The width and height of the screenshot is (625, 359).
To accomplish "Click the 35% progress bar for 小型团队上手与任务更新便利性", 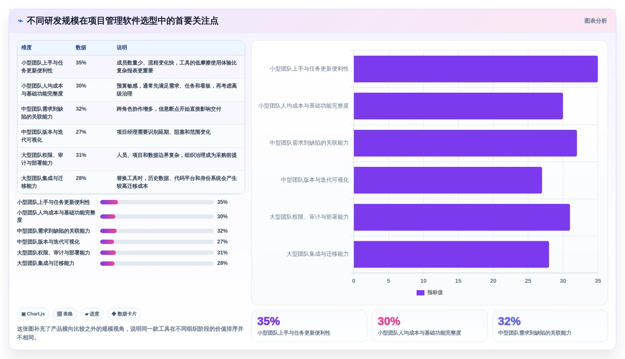I will (157, 202).
